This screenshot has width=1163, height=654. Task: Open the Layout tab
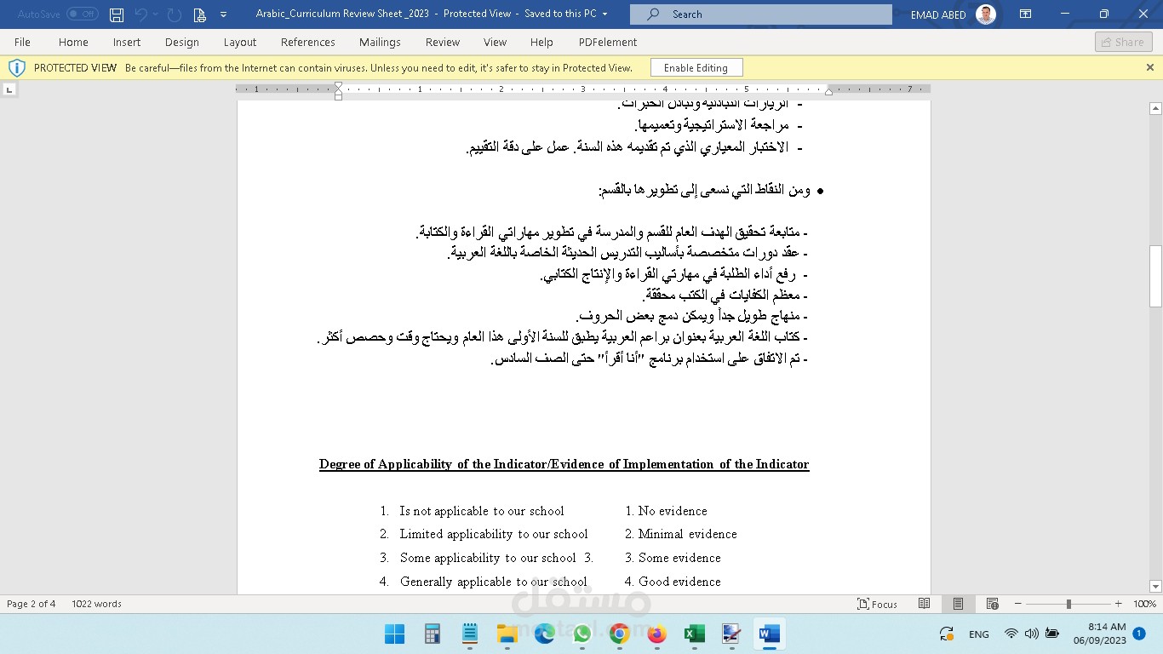(x=240, y=42)
